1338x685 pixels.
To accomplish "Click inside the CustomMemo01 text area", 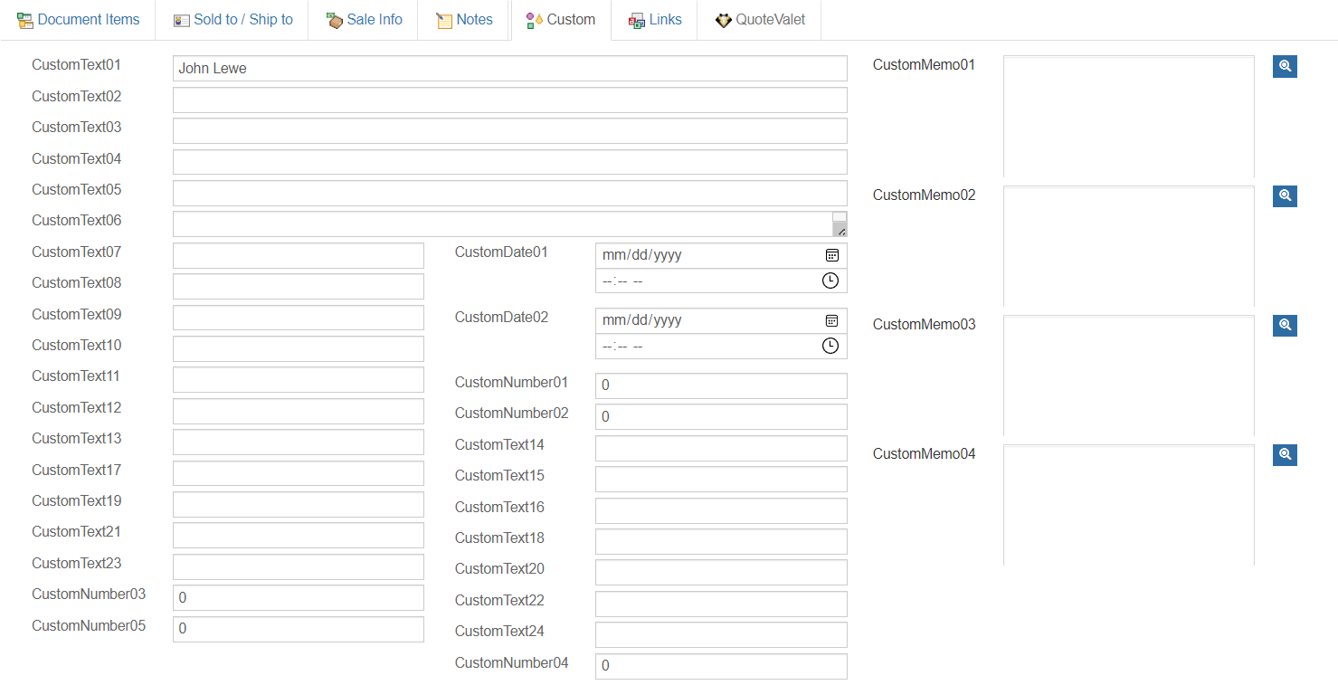I will pos(1128,117).
